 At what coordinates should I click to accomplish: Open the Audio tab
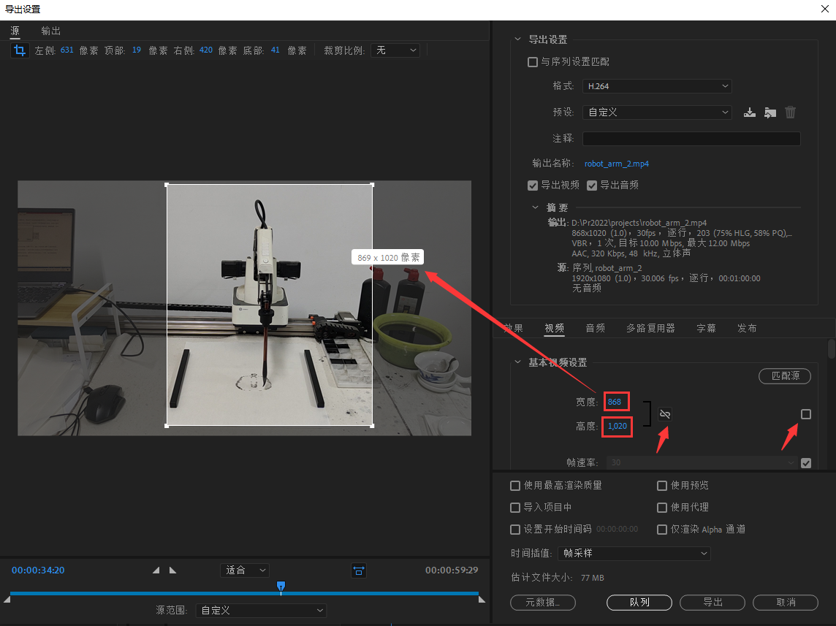tap(595, 328)
